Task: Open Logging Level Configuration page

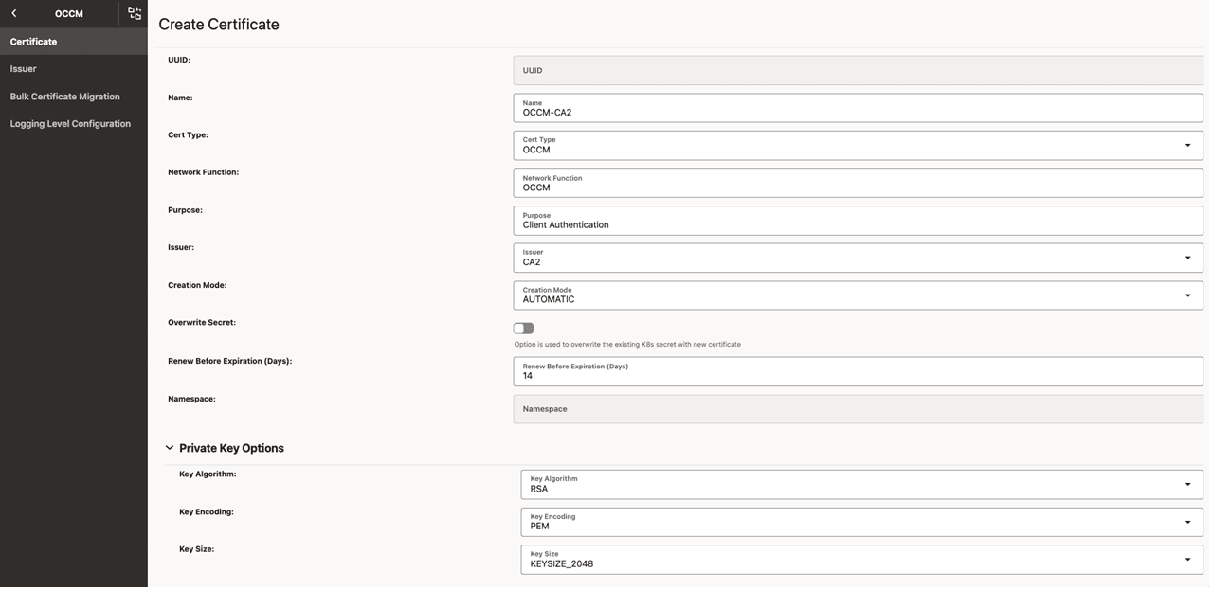Action: [x=70, y=124]
